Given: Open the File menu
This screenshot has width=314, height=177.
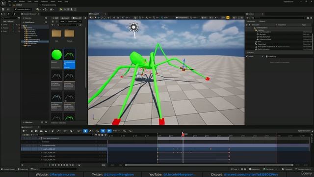Looking at the screenshot, I should coord(9,1).
